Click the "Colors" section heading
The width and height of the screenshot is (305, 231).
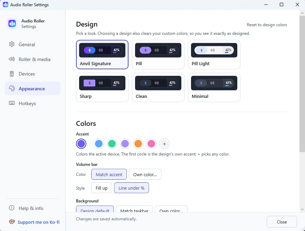click(86, 123)
